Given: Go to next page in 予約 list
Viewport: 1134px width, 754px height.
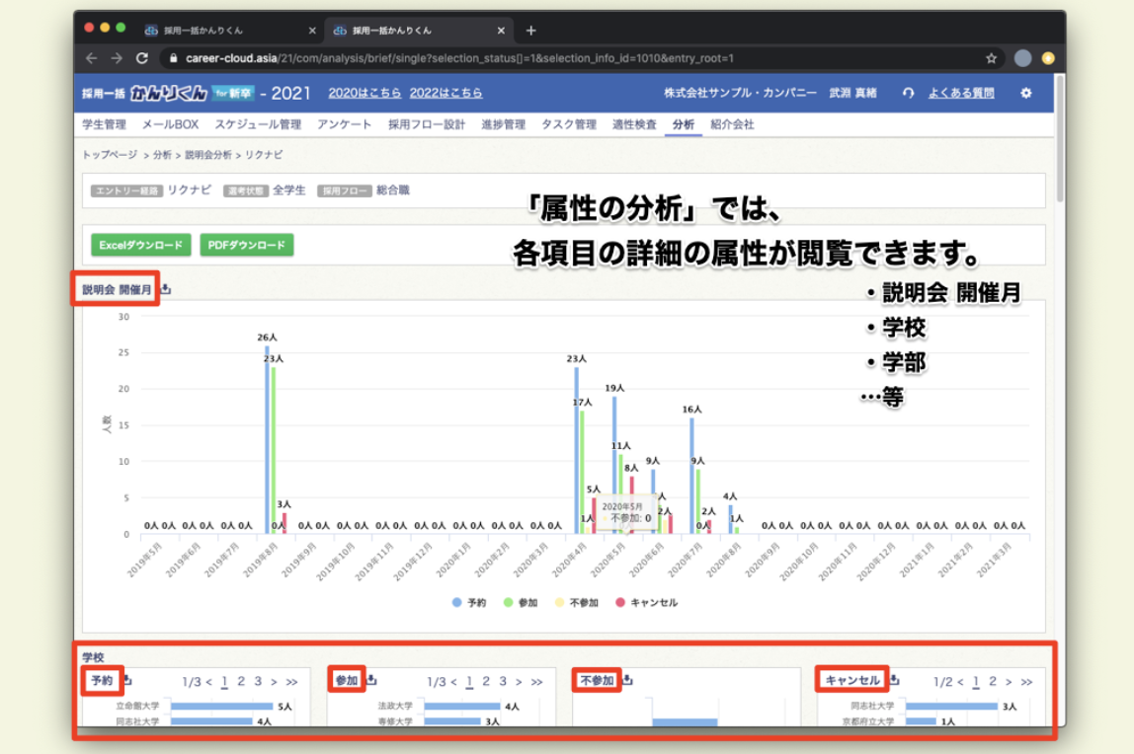Looking at the screenshot, I should (x=274, y=682).
